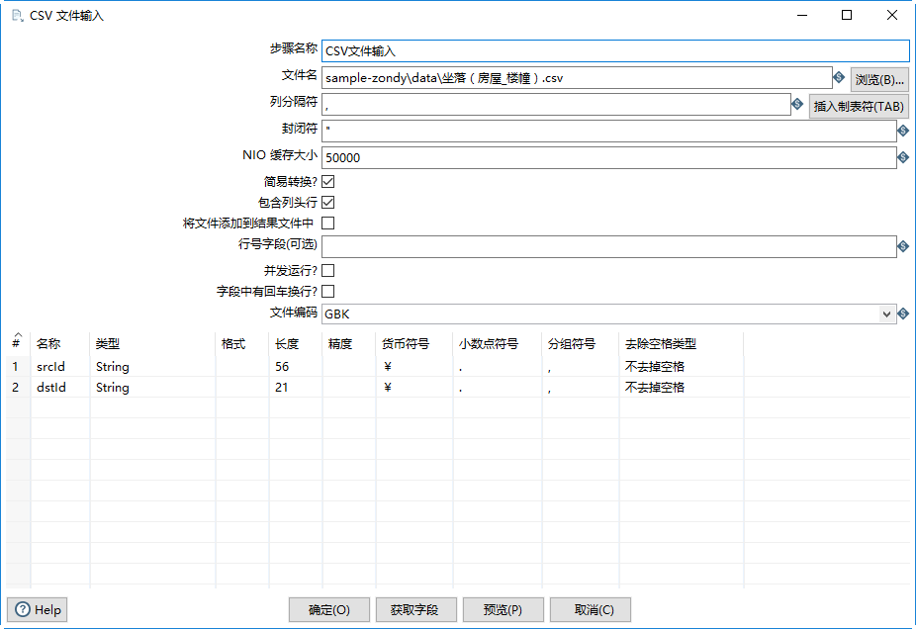Click the 取消(C) button
916x629 pixels.
pos(590,610)
